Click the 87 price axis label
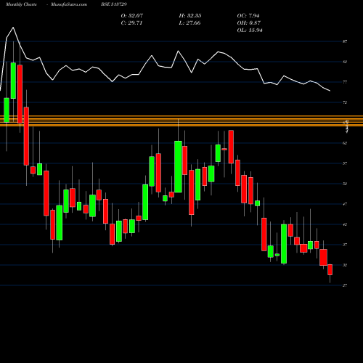Screen dimensions: 363x363 (345, 41)
